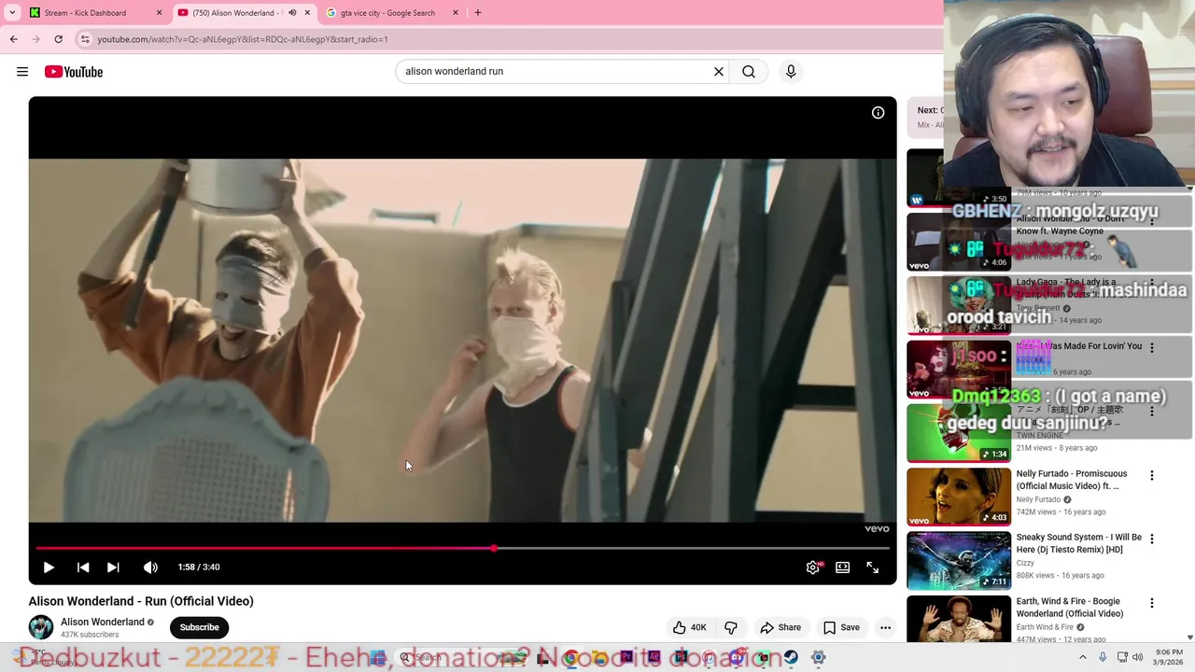
Task: Save the video to a playlist
Action: (x=841, y=628)
